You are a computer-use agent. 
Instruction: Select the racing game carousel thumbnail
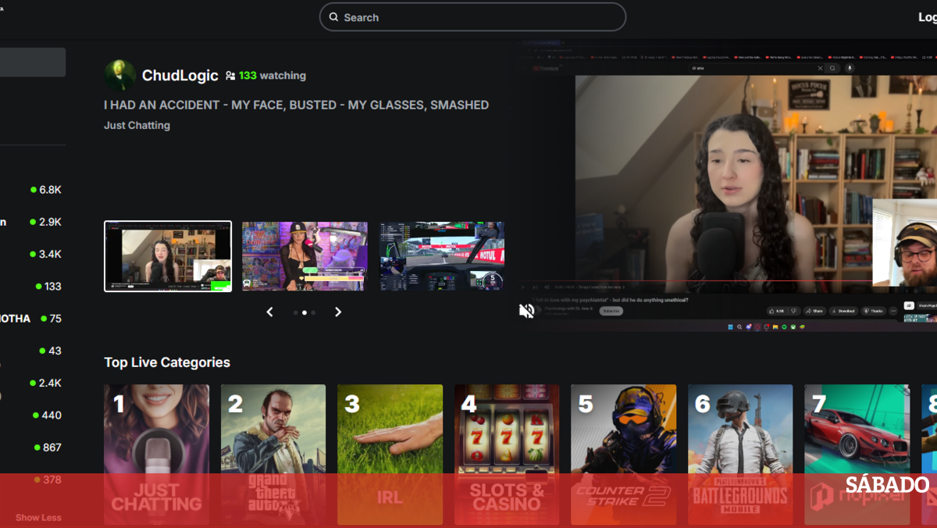[x=442, y=256]
